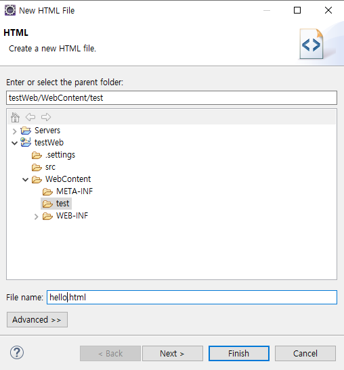344x370 pixels.
Task: Select the testWeb label in tree
Action: pos(49,143)
